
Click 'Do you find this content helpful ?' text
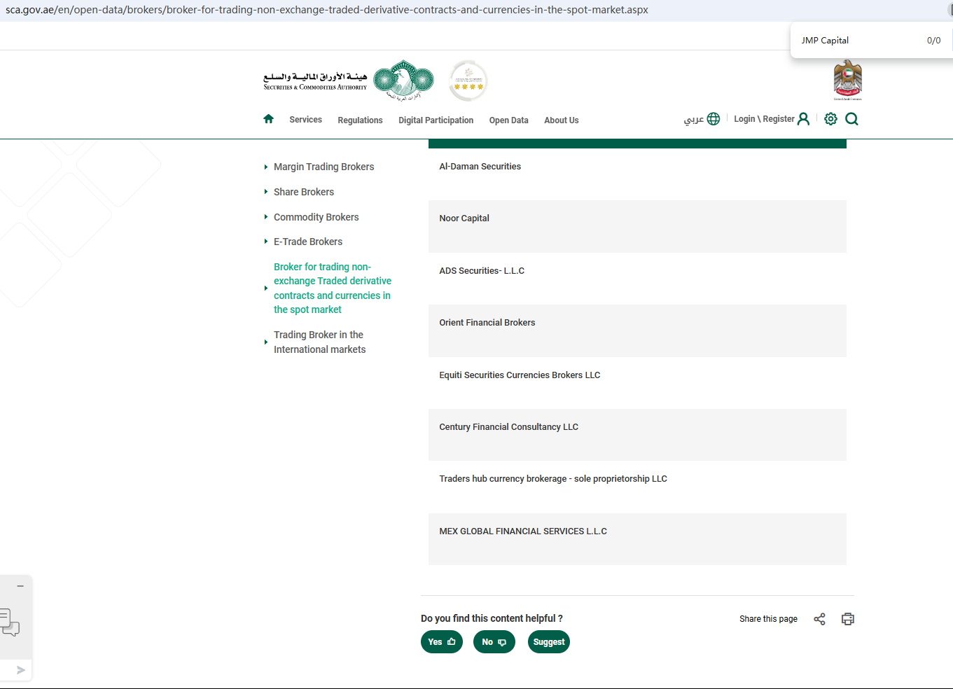[492, 618]
